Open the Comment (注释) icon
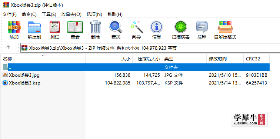Image resolution: width=280 pixels, height=139 pixels. coord(202,27)
